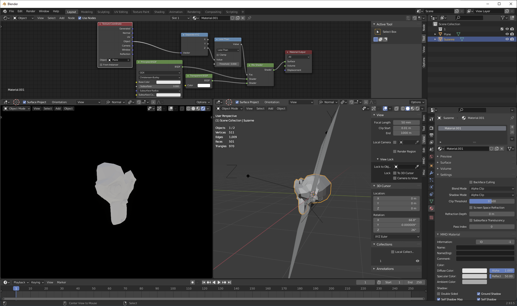Enable Render Region checkbox
This screenshot has height=306, width=517.
[x=395, y=151]
